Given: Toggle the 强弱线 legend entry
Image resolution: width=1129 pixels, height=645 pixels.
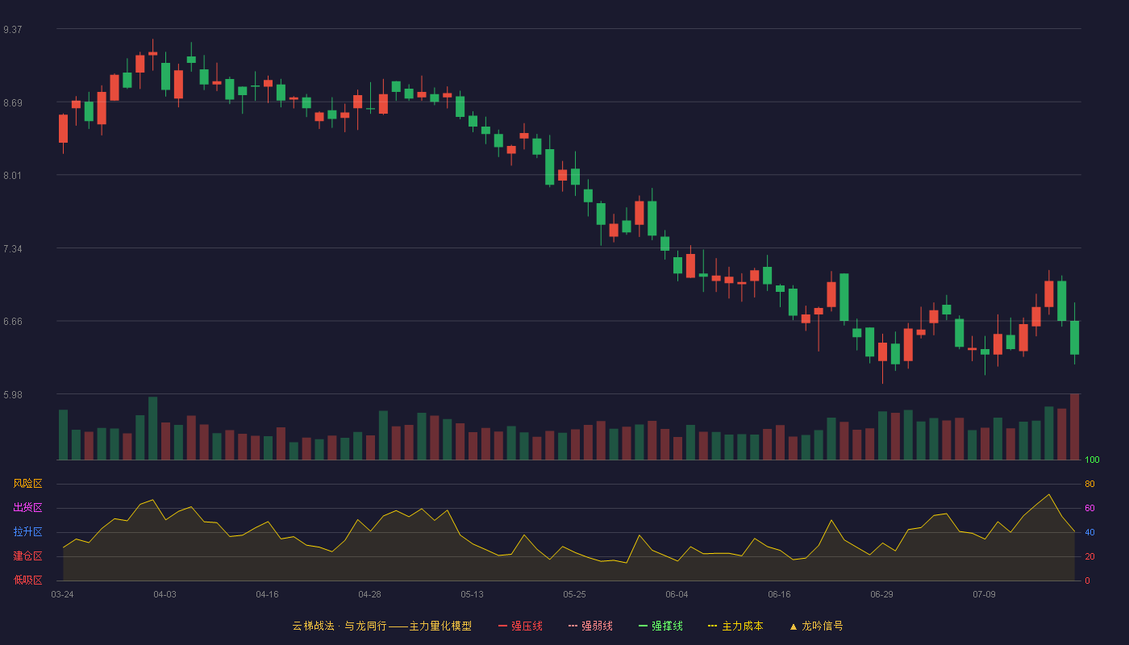Looking at the screenshot, I should pos(590,626).
